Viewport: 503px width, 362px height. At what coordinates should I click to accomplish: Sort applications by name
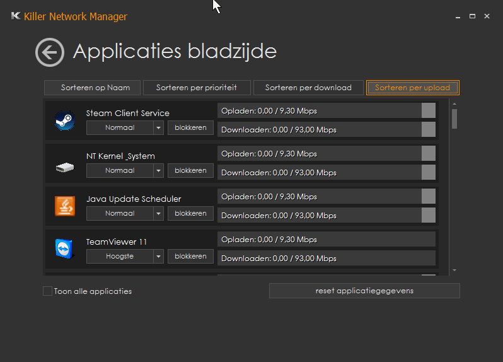(93, 88)
